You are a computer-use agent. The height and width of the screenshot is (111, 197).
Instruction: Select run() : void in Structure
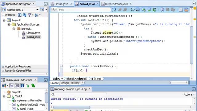click(27, 109)
